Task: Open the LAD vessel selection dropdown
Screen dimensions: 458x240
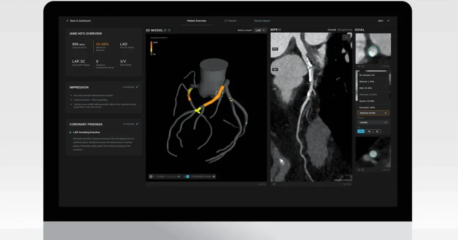Action: pyautogui.click(x=260, y=30)
